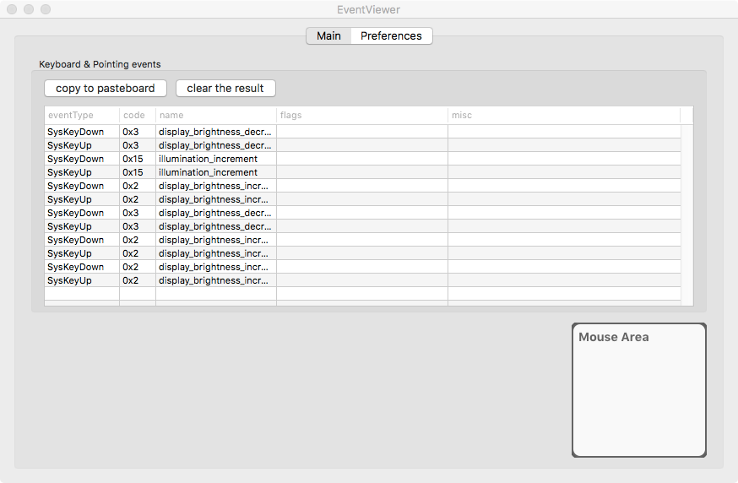Zoom the EventViewer window to full size
The height and width of the screenshot is (483, 738).
(x=46, y=9)
